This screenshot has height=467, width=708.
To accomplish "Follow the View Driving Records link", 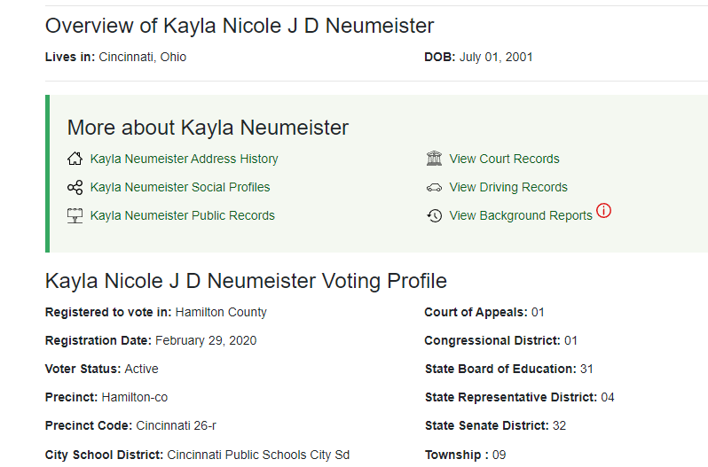I will tap(508, 187).
